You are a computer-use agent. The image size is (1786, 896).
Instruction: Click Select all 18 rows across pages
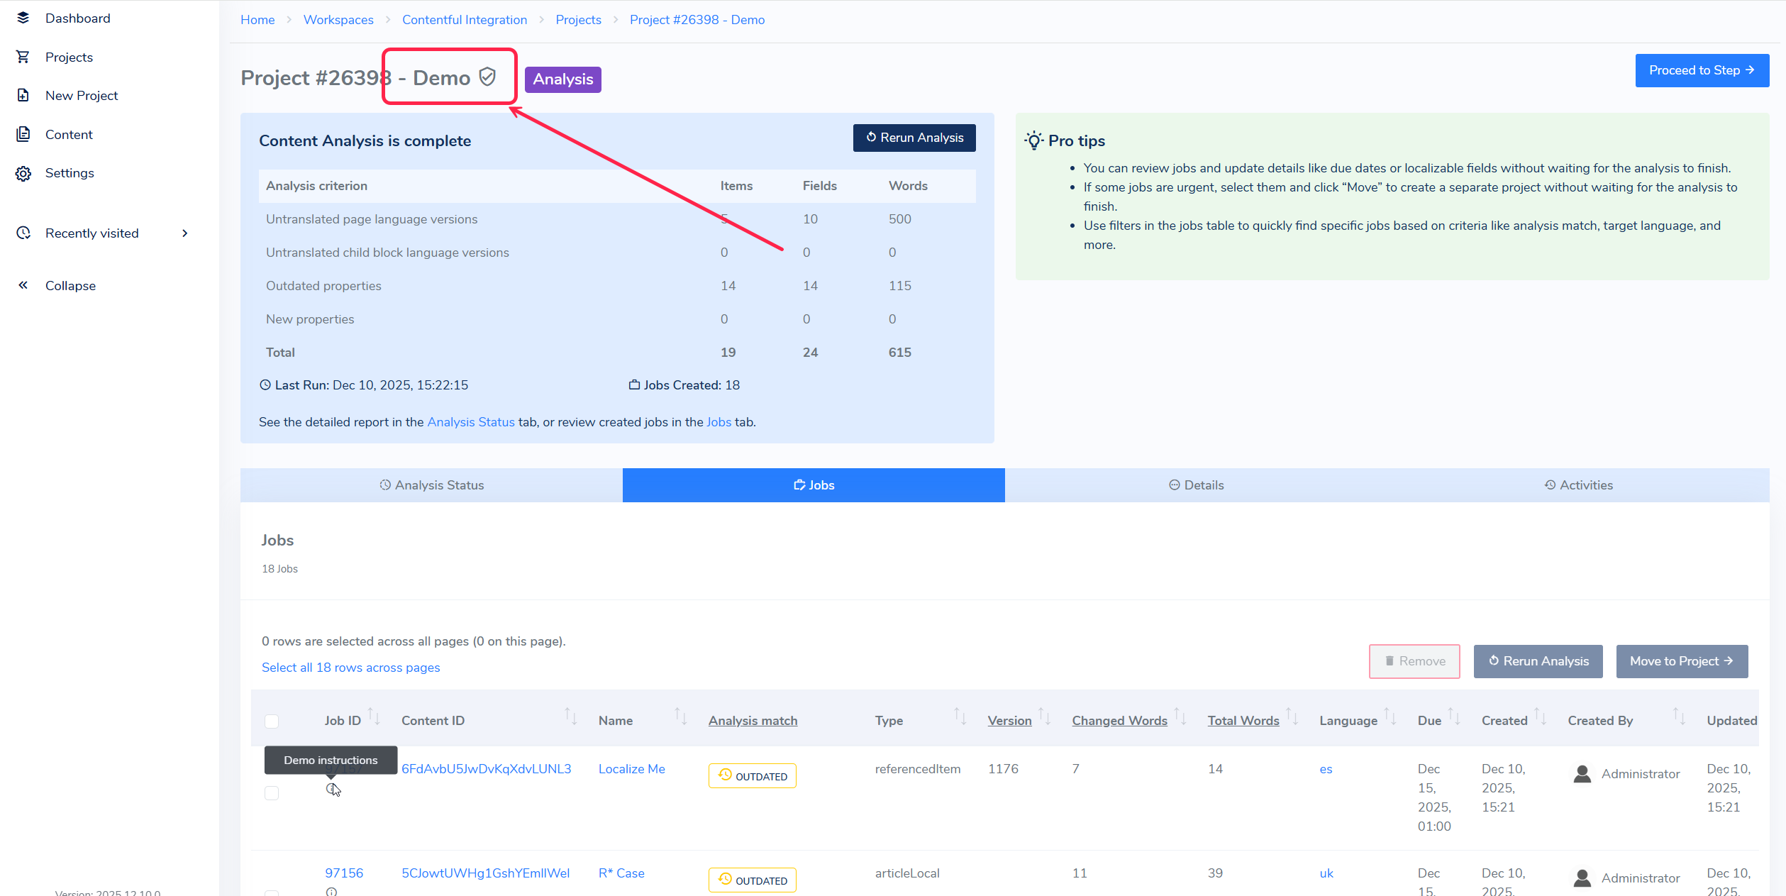tap(350, 668)
